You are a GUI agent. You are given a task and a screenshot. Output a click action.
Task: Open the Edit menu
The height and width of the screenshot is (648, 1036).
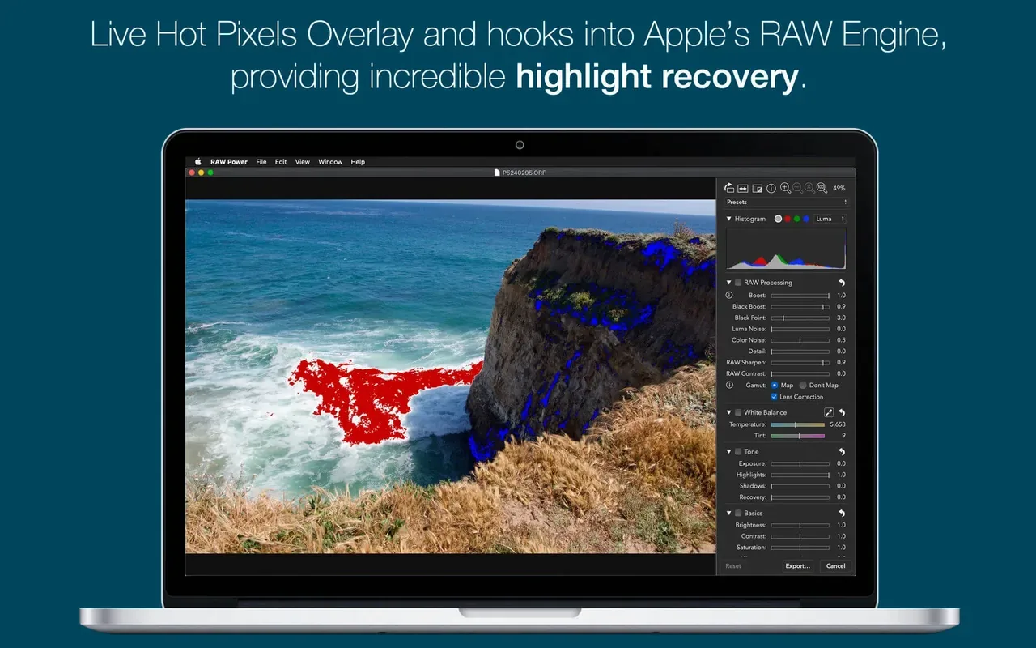281,162
